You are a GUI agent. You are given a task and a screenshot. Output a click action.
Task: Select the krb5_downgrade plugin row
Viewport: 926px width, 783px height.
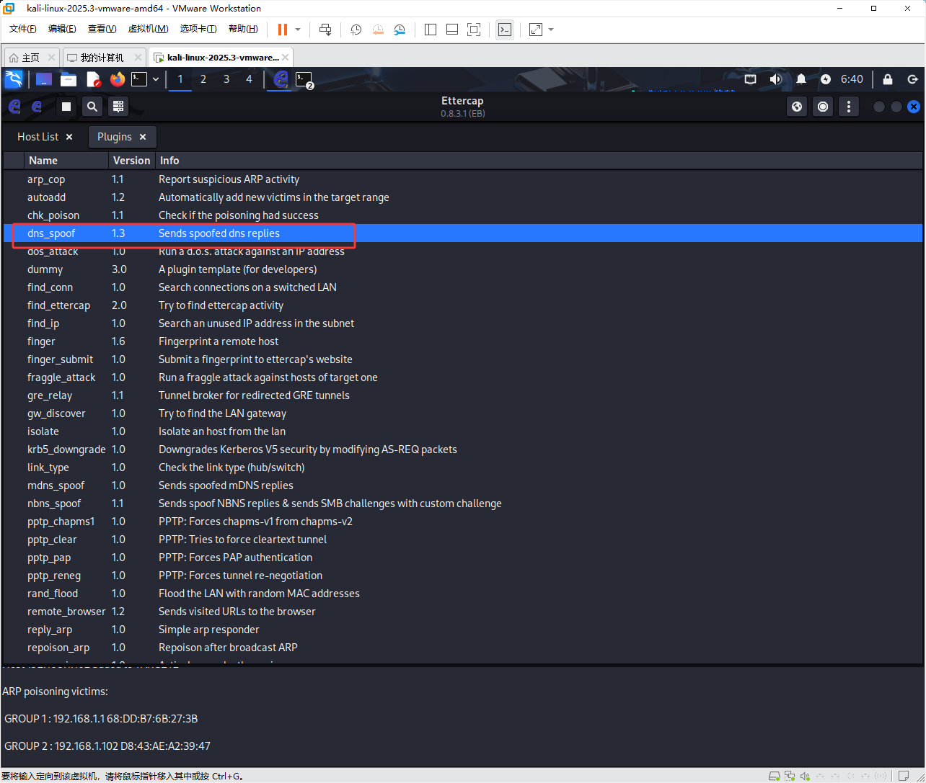(x=463, y=449)
